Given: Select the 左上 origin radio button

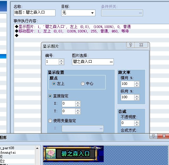Looking at the screenshot, I should point(54,84).
